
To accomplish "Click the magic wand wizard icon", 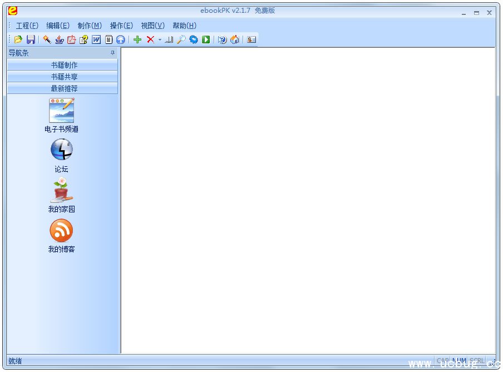I will (x=47, y=39).
